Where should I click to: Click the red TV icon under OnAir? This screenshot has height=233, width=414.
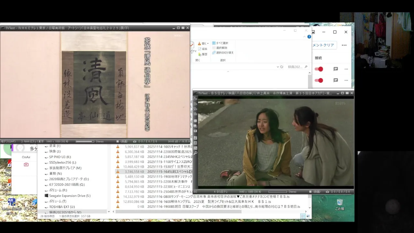pos(26,164)
